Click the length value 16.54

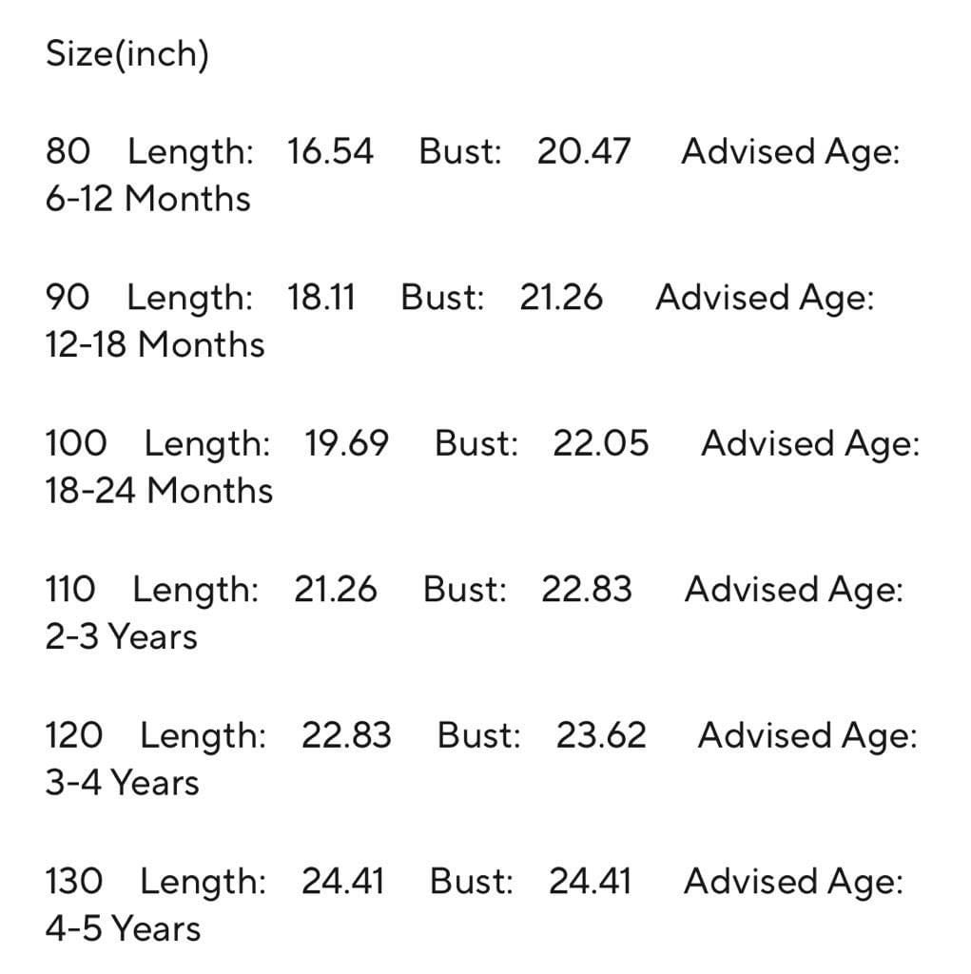(331, 151)
